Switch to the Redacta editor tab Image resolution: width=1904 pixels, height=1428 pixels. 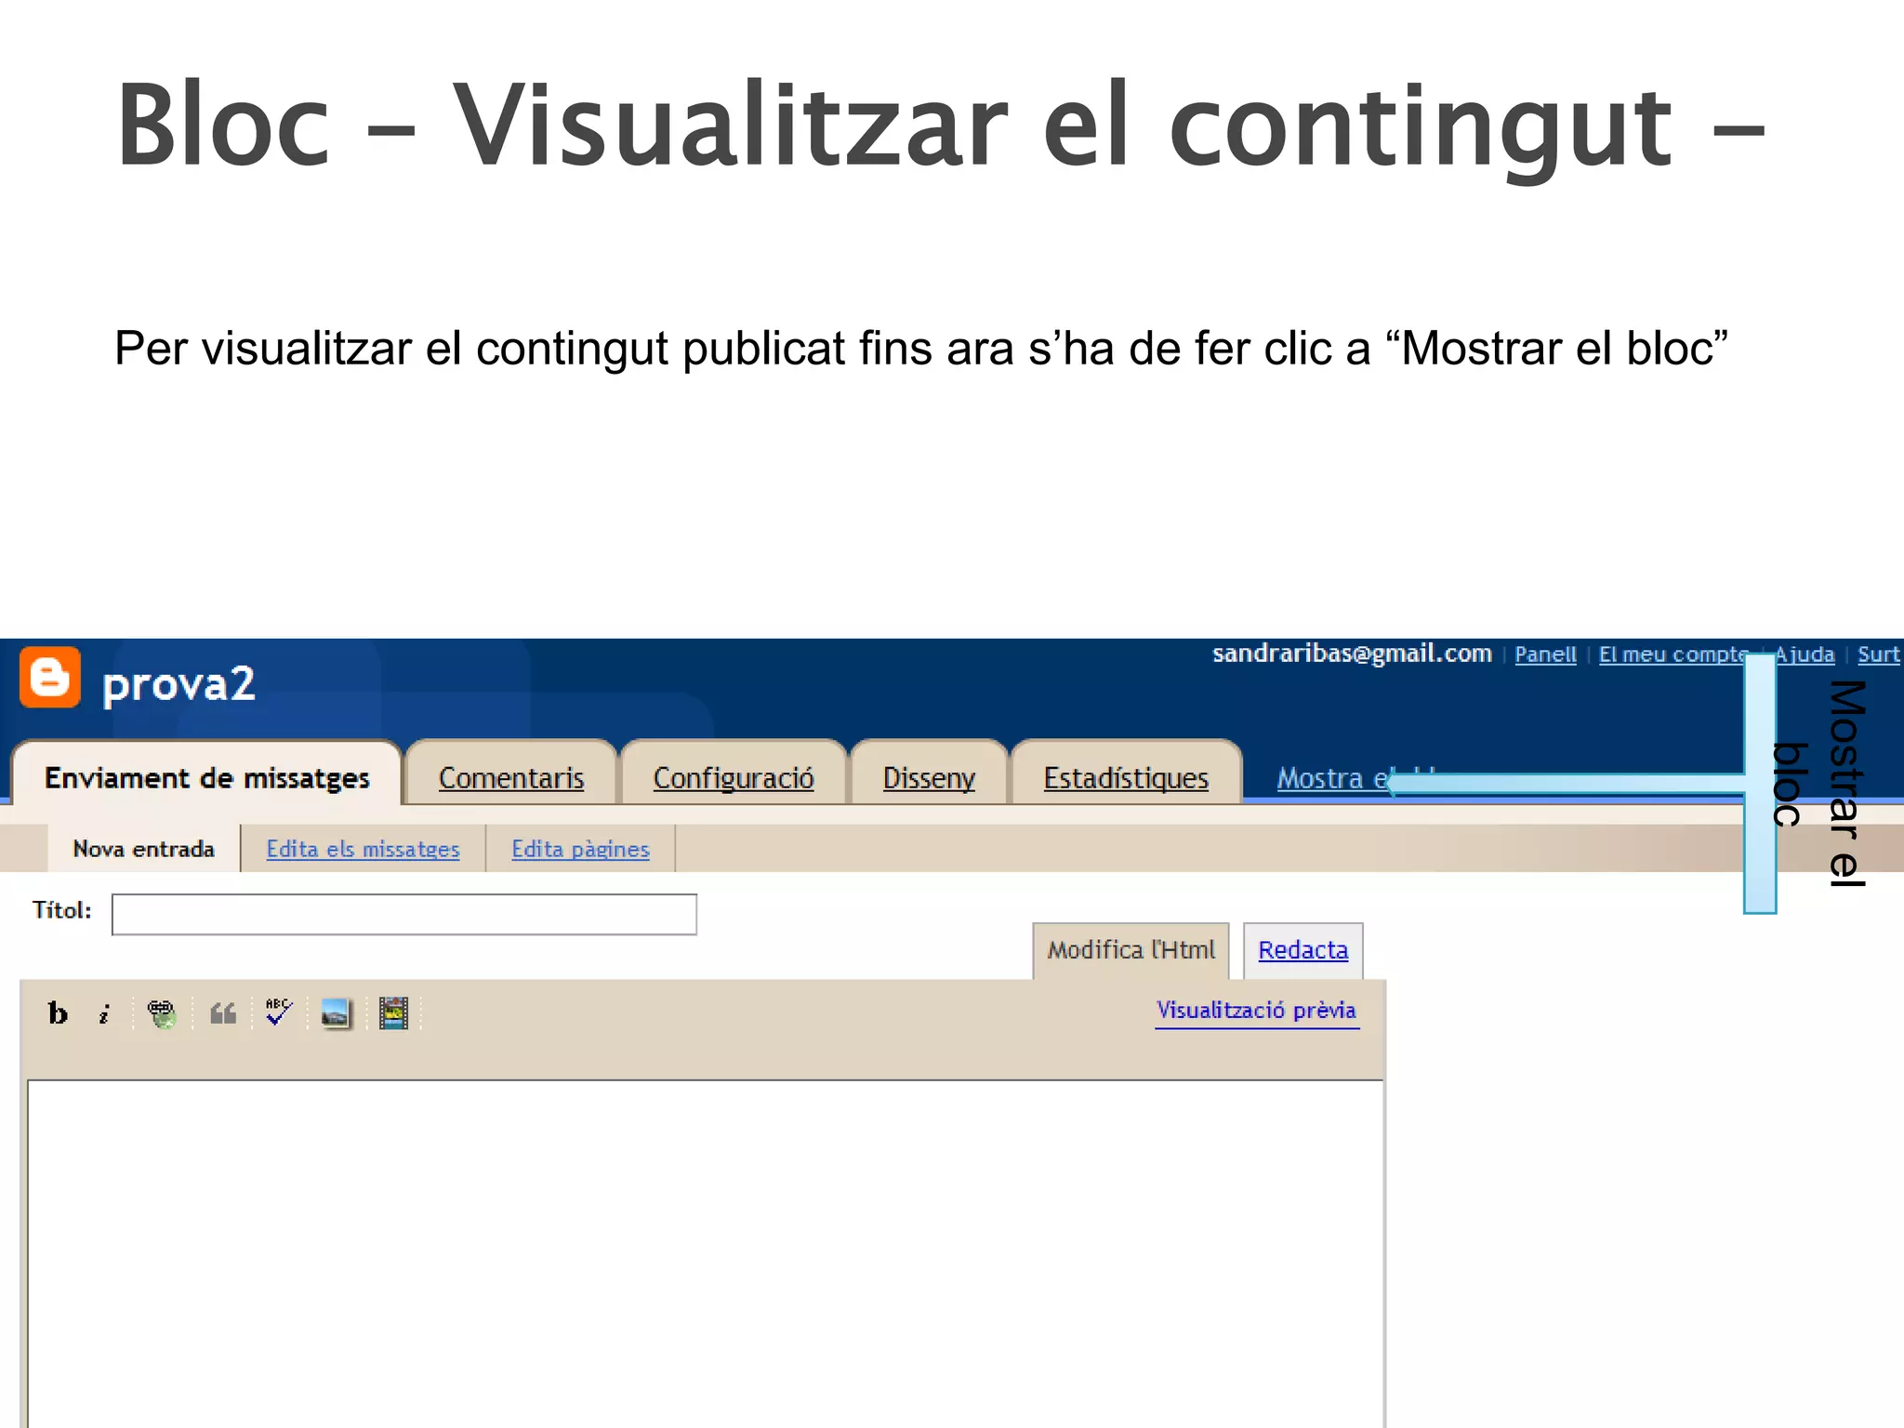(1302, 950)
